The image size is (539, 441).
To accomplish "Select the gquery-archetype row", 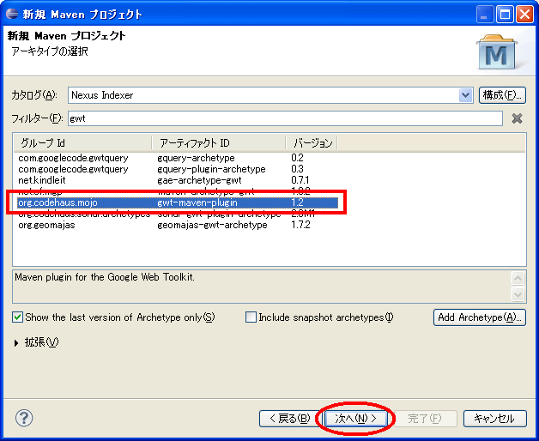I will [178, 158].
